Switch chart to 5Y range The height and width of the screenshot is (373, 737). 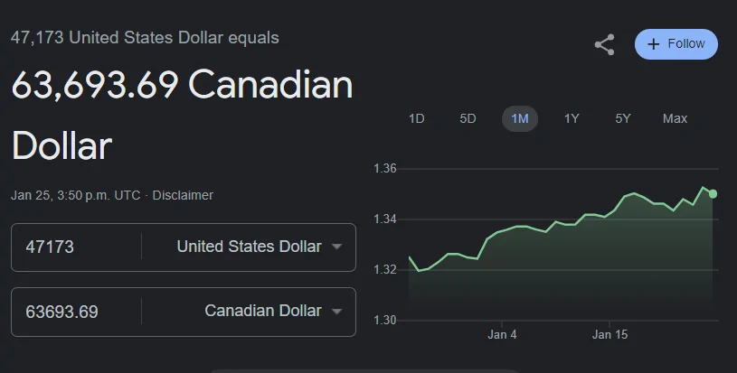coord(623,118)
